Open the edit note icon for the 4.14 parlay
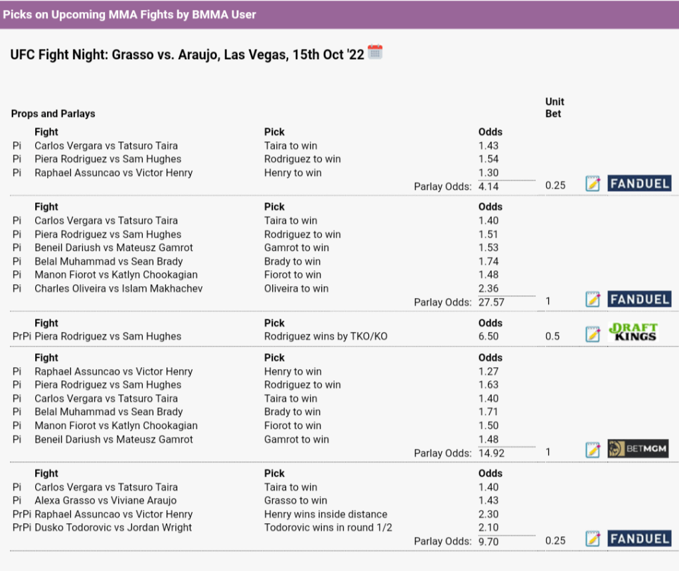 593,184
